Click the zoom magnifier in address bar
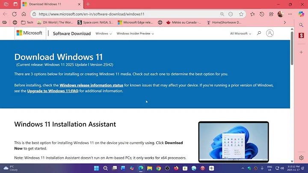 tap(222, 14)
